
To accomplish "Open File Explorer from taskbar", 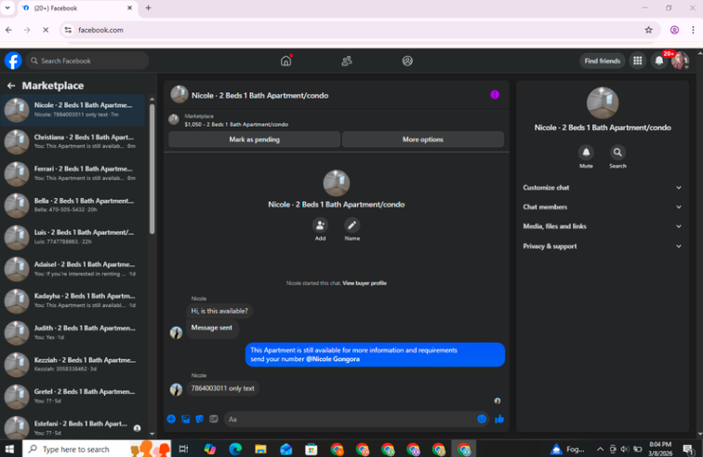I will 260,449.
